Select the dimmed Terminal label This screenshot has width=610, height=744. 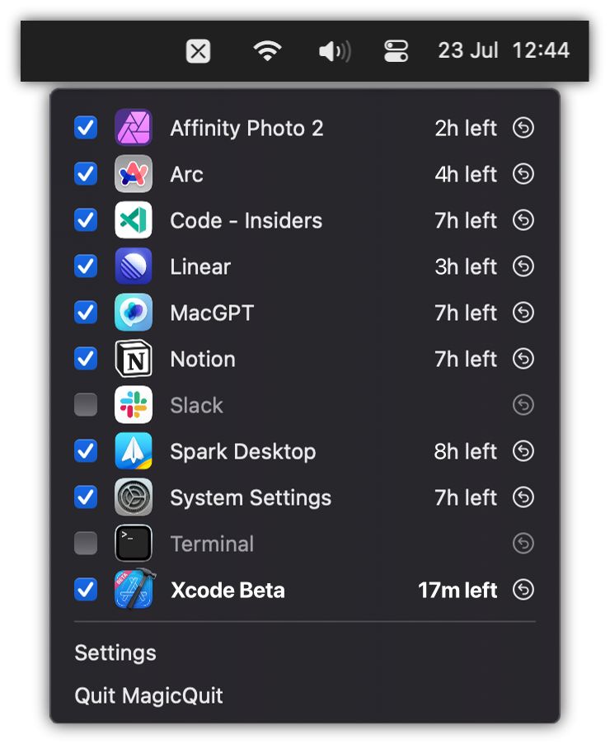(x=212, y=544)
